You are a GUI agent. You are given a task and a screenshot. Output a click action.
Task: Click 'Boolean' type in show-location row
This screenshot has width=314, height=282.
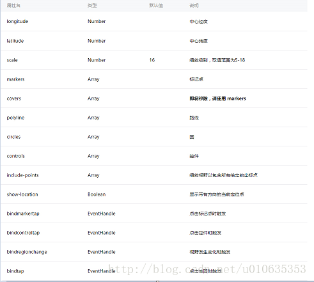coord(97,194)
